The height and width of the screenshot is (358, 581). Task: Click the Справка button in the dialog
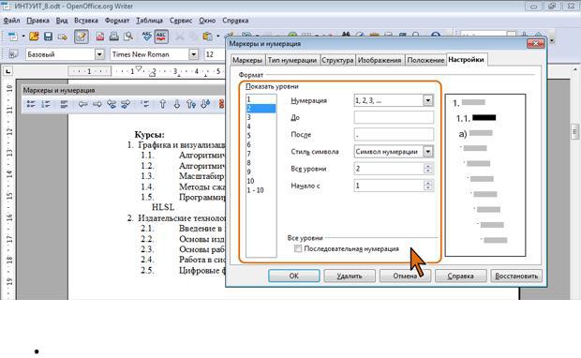point(460,276)
